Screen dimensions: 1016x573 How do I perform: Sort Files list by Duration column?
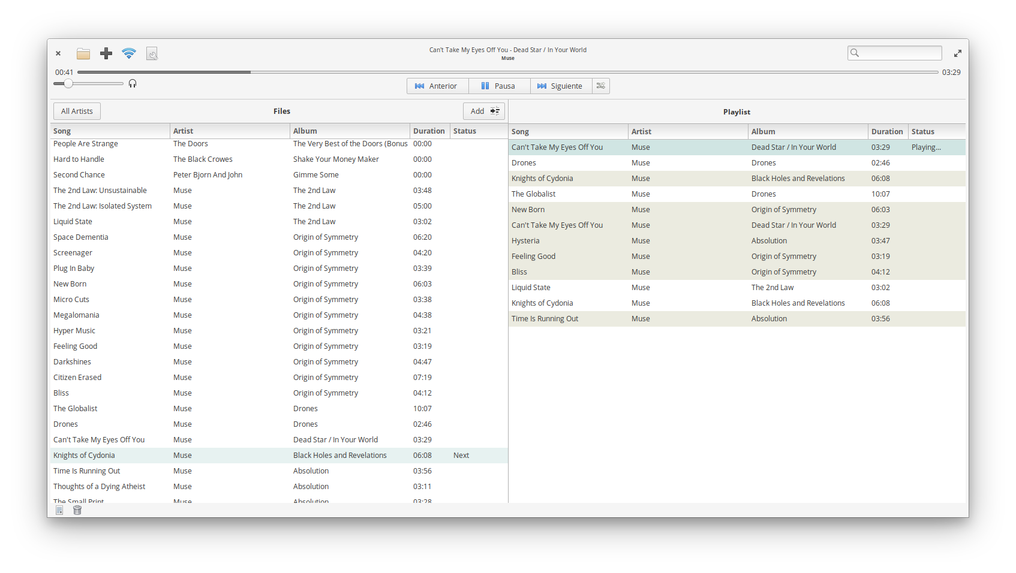point(429,131)
